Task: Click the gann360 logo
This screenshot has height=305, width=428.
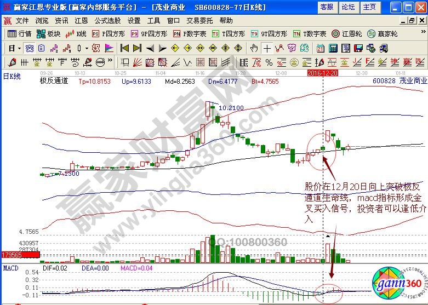Action: 400,284
